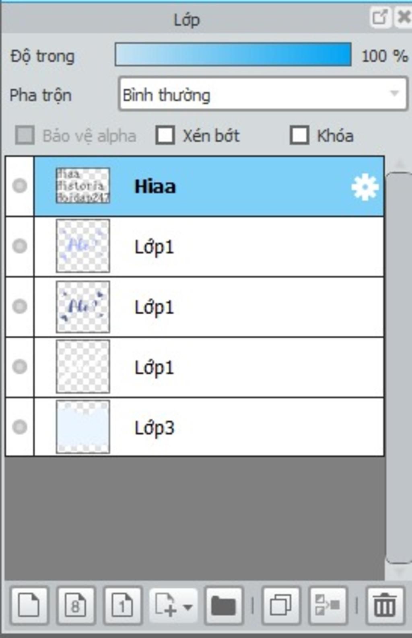Image resolution: width=412 pixels, height=638 pixels.
Task: Select the Lớp3 layer
Action: [x=241, y=427]
